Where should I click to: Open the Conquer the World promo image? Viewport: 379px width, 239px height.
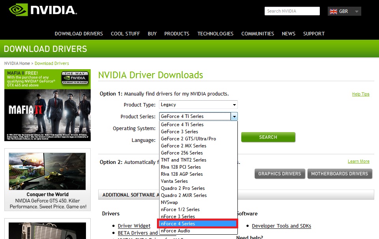click(47, 171)
